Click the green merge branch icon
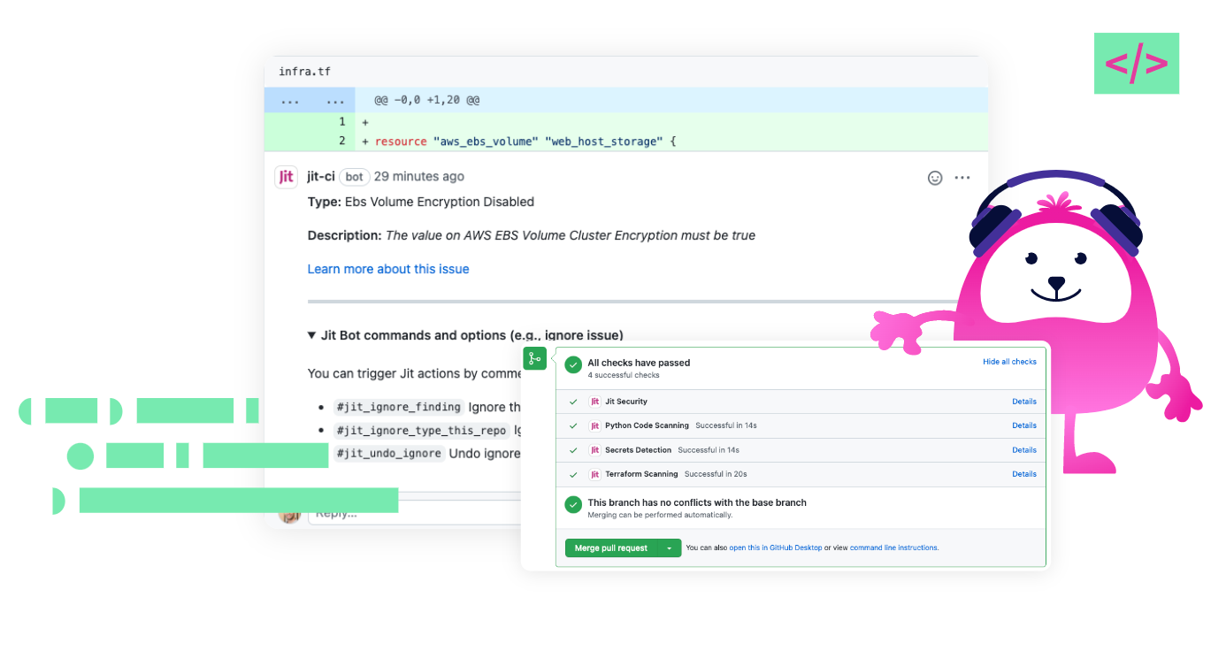1226x651 pixels. pos(534,358)
